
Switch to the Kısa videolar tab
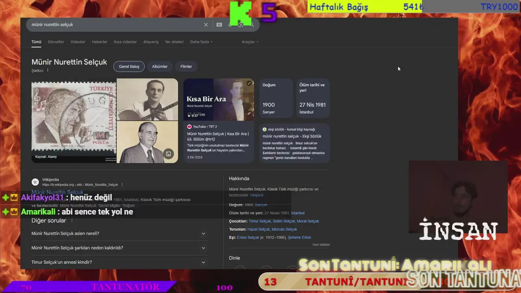pyautogui.click(x=125, y=42)
